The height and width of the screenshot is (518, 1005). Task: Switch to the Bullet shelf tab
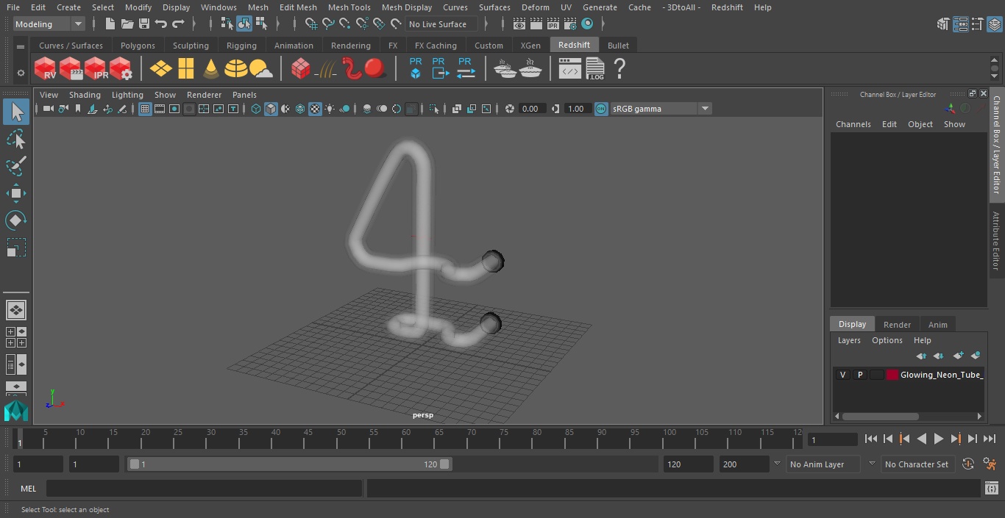[x=618, y=46]
